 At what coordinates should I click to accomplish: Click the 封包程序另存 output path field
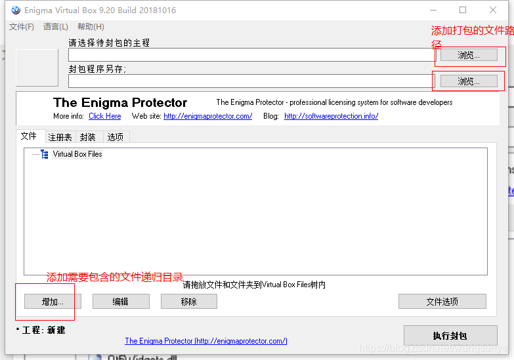[251, 81]
